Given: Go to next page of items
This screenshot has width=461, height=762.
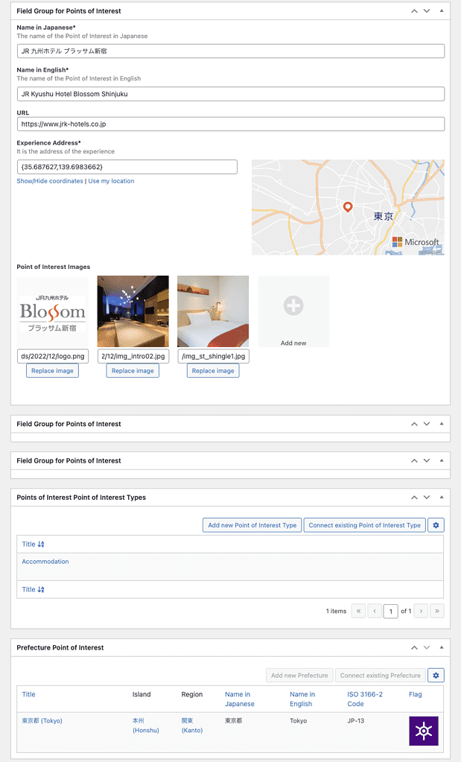Looking at the screenshot, I should (421, 611).
